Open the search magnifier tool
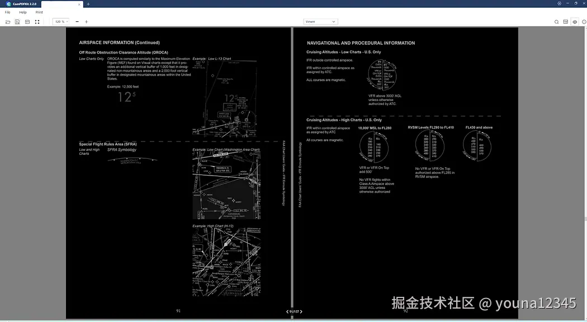Screen dimensions: 587x322 pos(556,22)
